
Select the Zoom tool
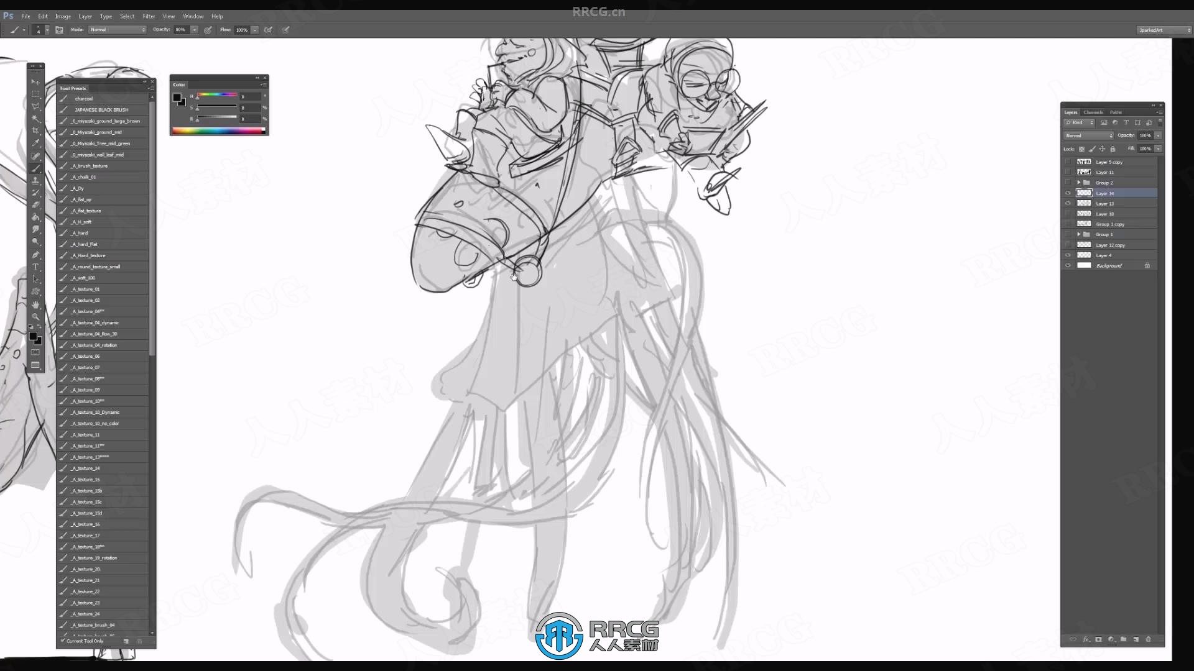pyautogui.click(x=35, y=317)
